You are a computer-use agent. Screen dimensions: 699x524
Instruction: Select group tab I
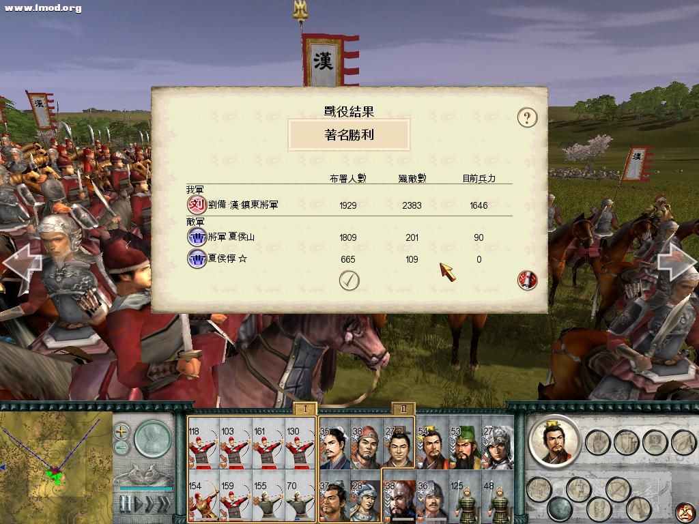coord(305,409)
